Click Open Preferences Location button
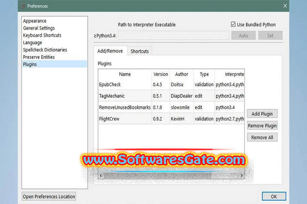This screenshot has width=307, height=204. click(49, 196)
